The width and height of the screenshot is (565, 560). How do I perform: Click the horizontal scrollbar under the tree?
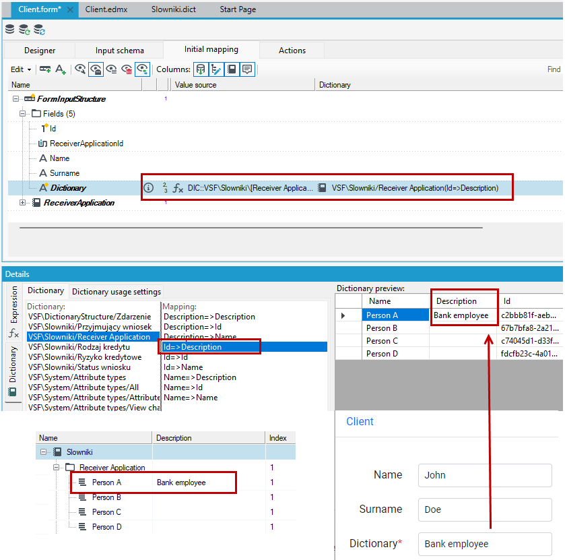[x=251, y=228]
